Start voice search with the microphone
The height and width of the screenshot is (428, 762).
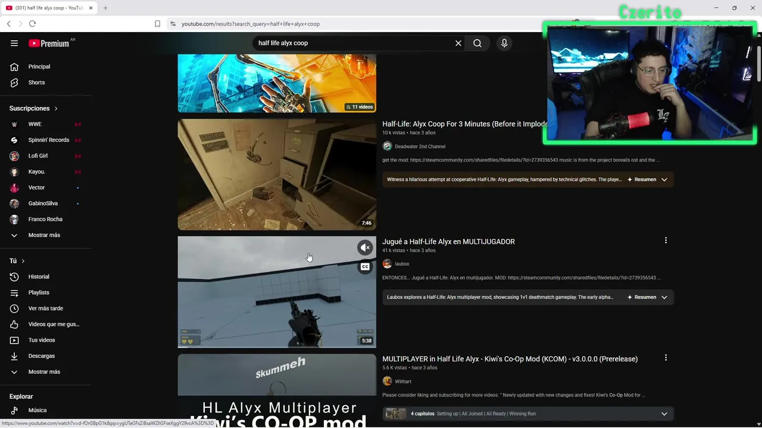pos(504,43)
